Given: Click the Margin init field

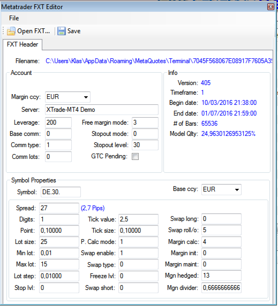Looking at the screenshot, I should 221,253.
